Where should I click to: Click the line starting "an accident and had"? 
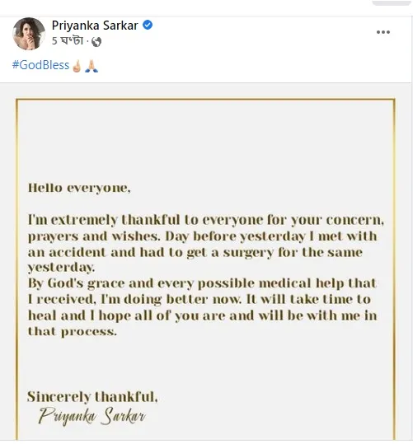coord(195,253)
